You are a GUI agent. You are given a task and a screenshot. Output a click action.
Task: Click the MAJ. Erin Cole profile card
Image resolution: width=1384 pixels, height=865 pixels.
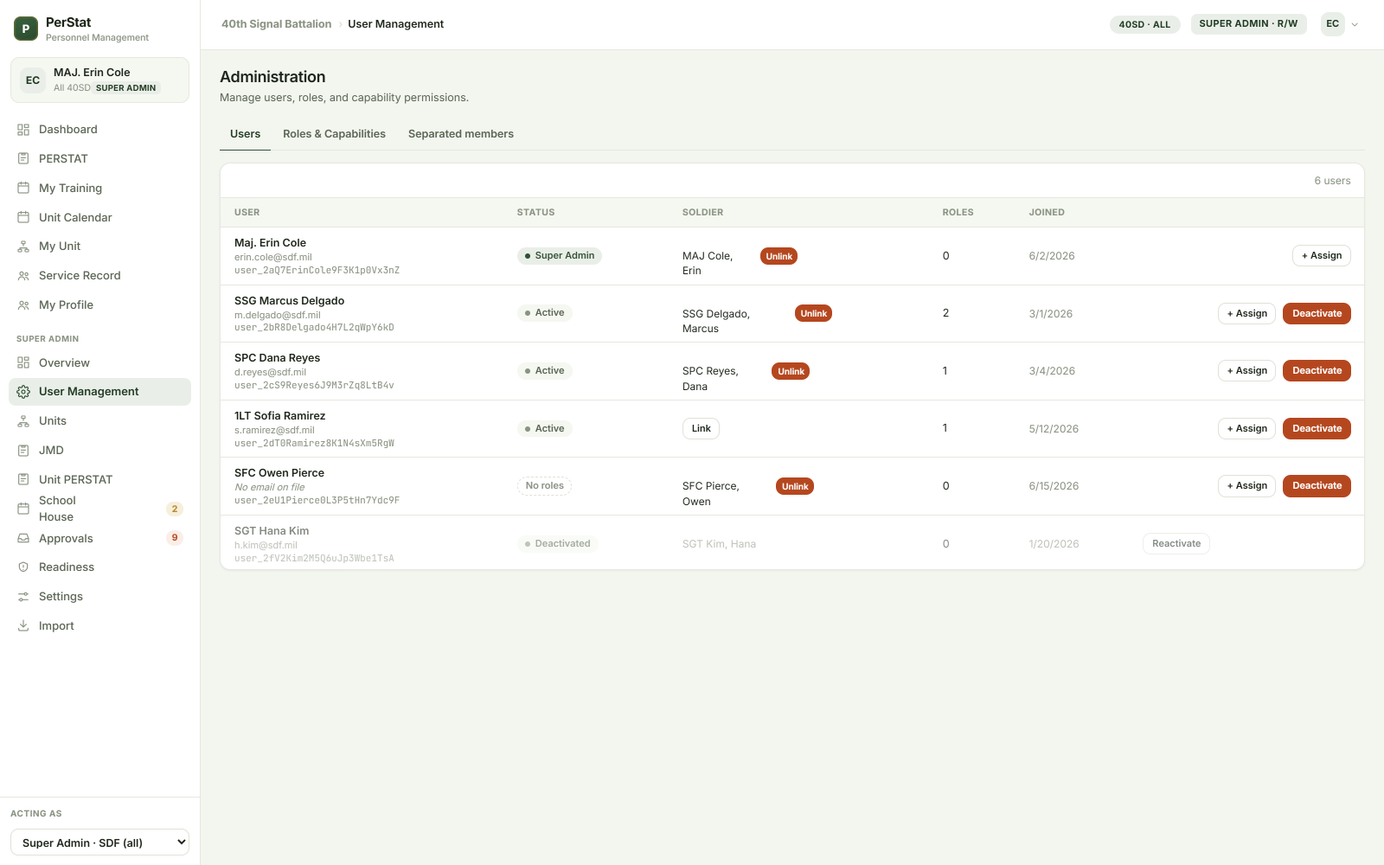[x=99, y=80]
